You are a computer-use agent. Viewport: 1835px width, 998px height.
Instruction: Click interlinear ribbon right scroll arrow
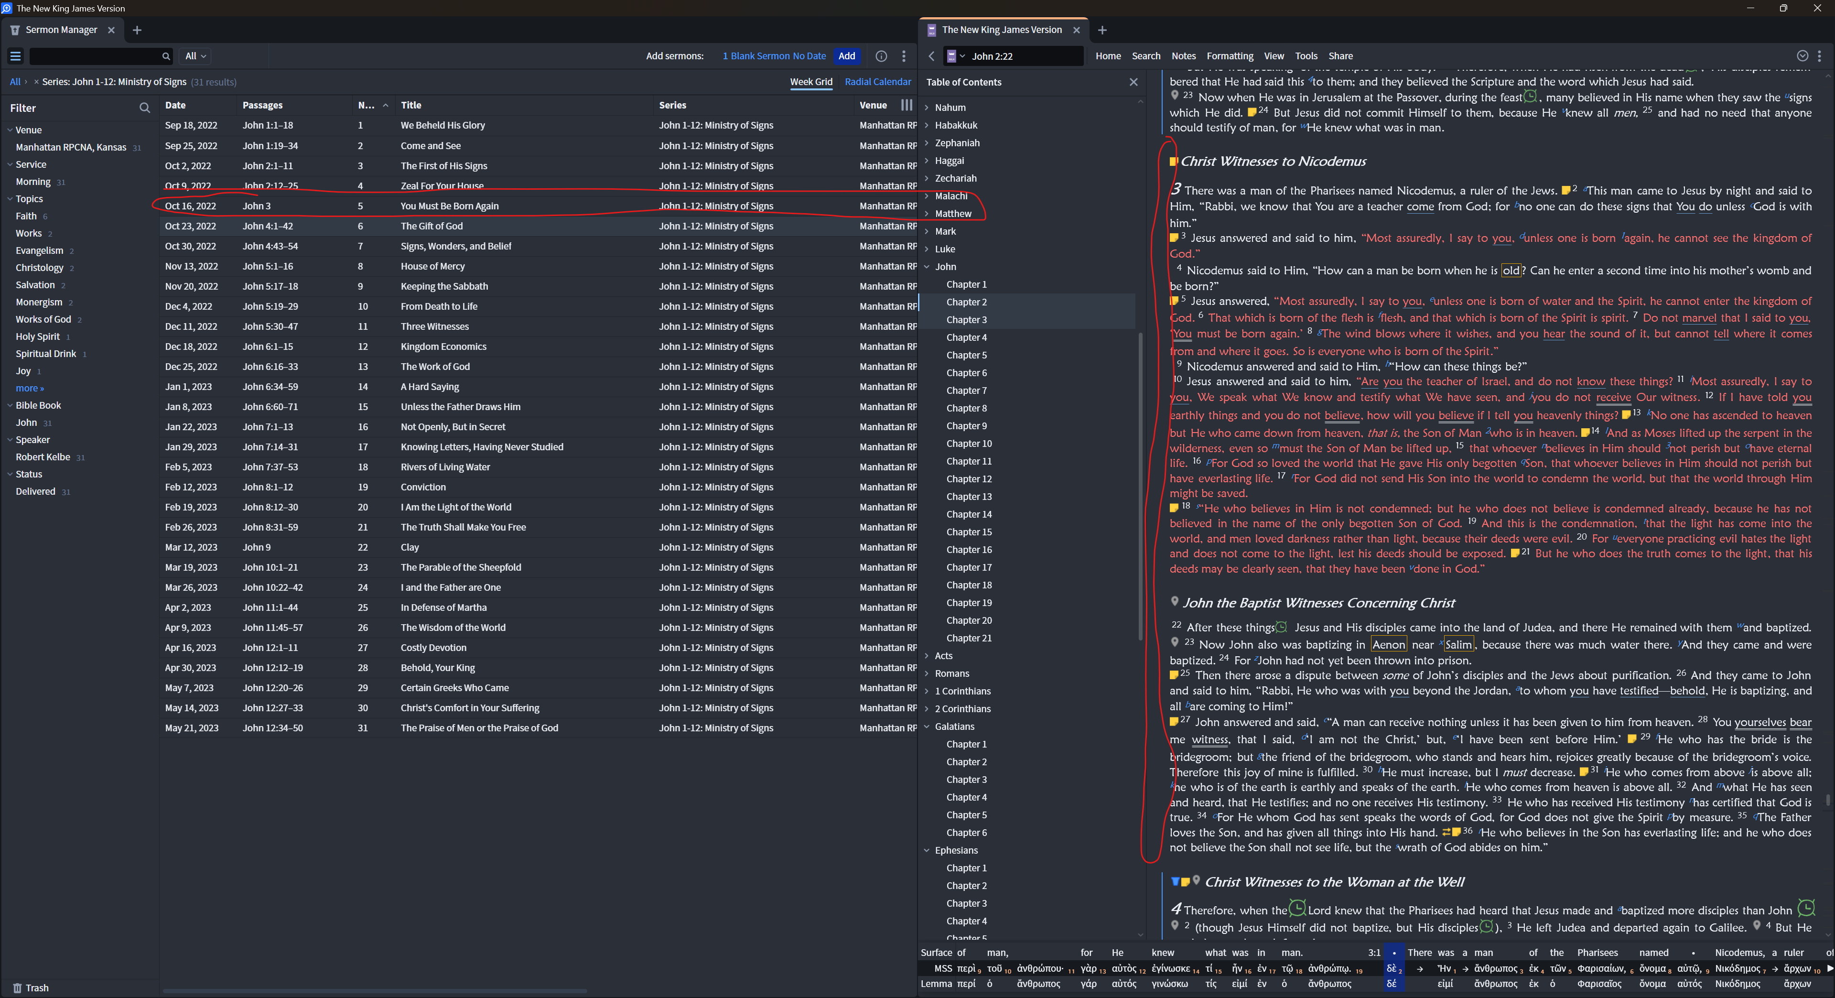(x=1830, y=968)
